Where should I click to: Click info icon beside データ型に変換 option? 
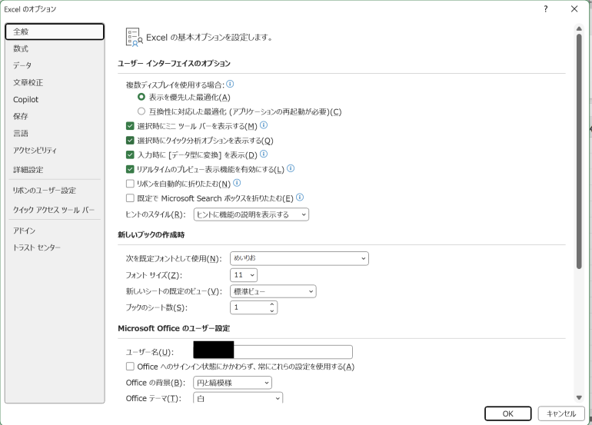pos(264,154)
